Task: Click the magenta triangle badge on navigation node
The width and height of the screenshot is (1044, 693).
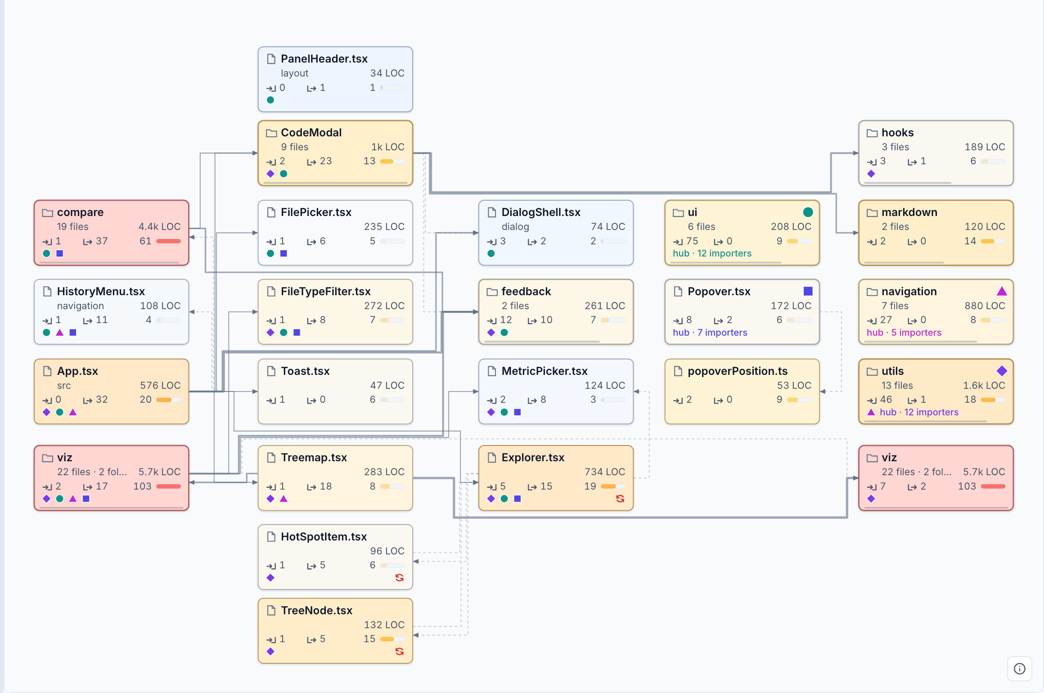Action: click(x=1002, y=291)
